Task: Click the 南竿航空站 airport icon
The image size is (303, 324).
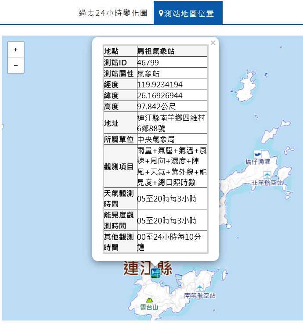Action: pyautogui.click(x=200, y=288)
